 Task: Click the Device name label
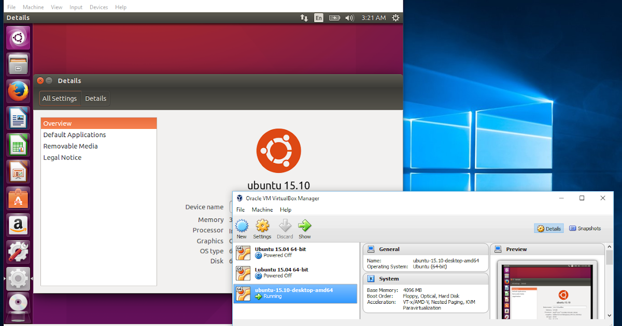[204, 207]
